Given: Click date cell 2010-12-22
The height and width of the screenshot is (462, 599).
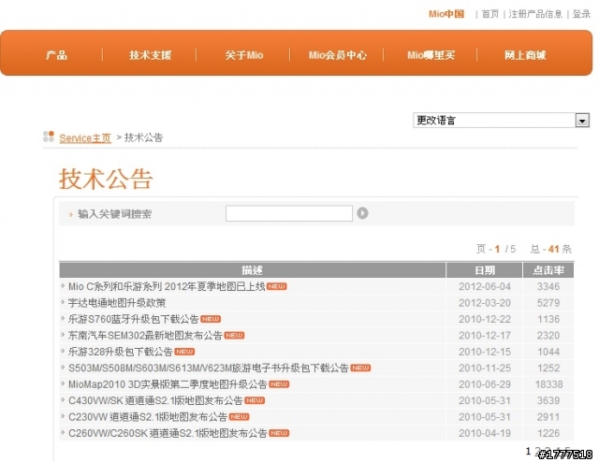Looking at the screenshot, I should pyautogui.click(x=485, y=319).
